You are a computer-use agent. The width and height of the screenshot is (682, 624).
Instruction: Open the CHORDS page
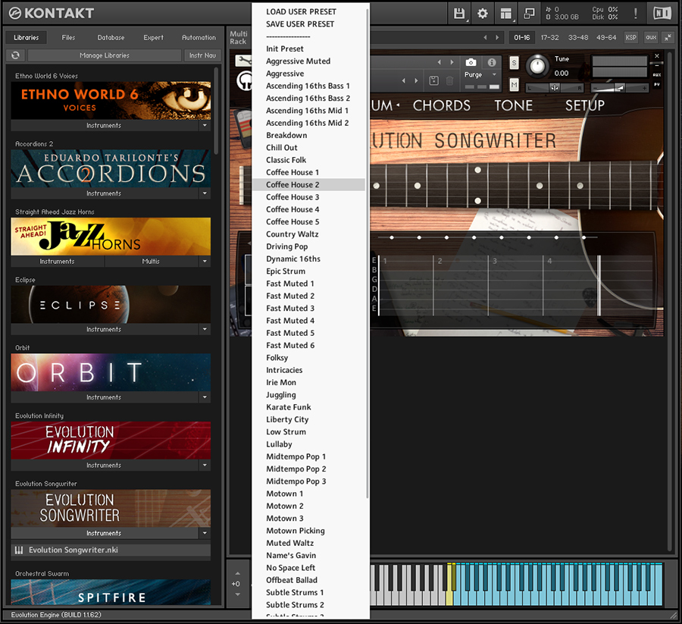(x=442, y=105)
